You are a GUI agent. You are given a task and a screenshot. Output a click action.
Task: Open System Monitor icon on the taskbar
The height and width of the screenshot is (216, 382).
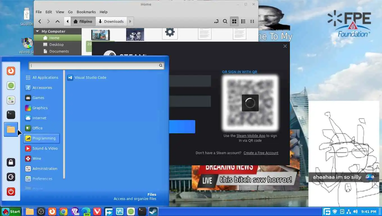120,211
